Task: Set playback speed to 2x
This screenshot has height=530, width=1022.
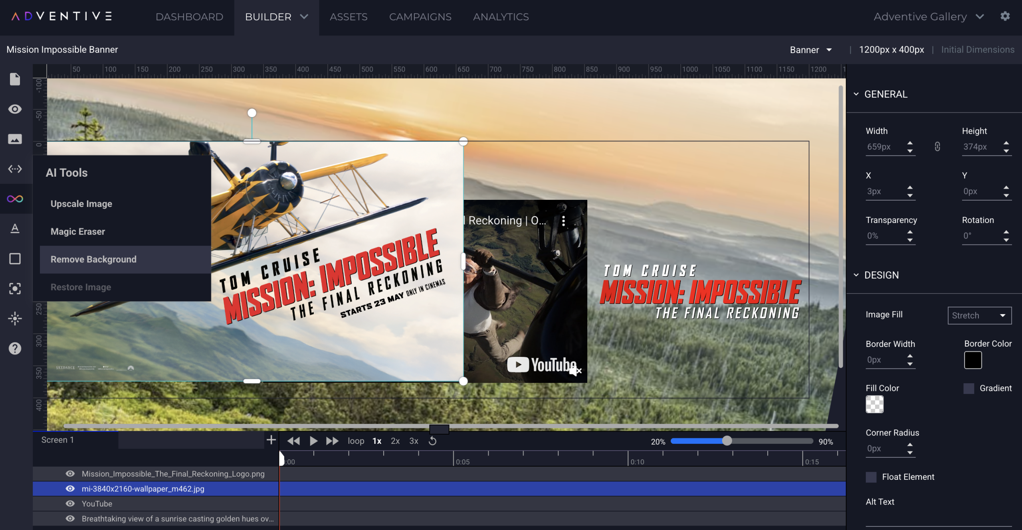Action: pyautogui.click(x=395, y=441)
